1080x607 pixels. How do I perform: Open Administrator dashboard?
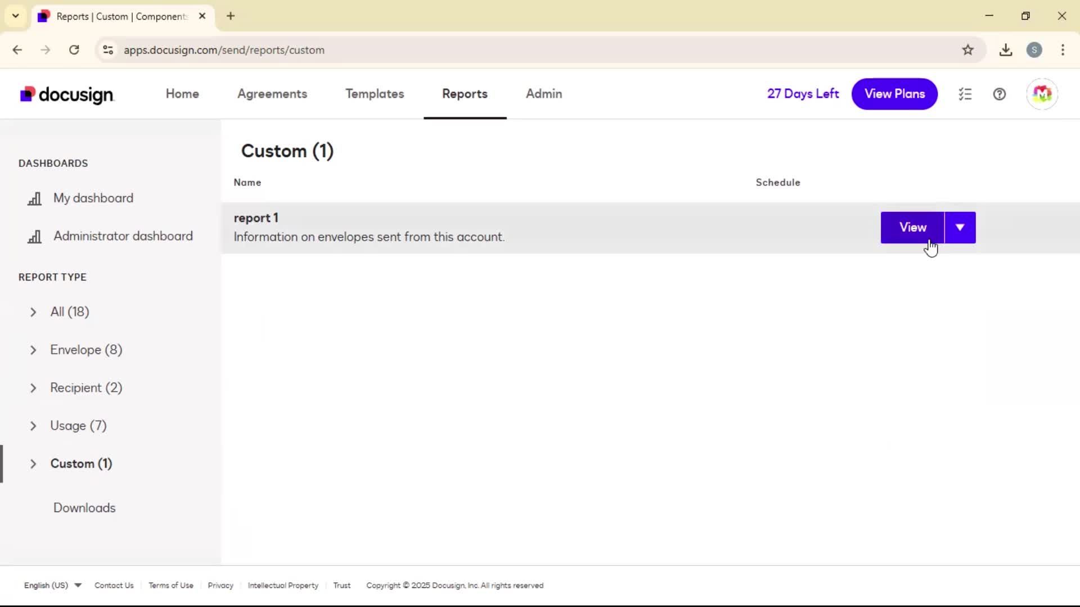123,236
